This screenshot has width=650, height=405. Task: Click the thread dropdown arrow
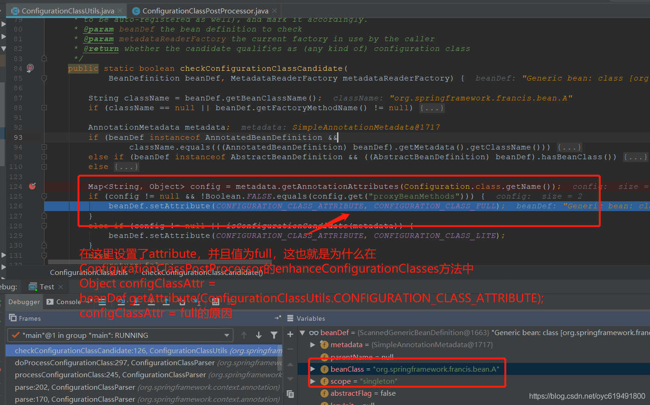[x=227, y=335]
